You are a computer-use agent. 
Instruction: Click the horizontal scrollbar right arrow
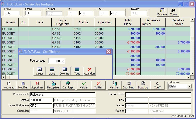click(x=188, y=77)
